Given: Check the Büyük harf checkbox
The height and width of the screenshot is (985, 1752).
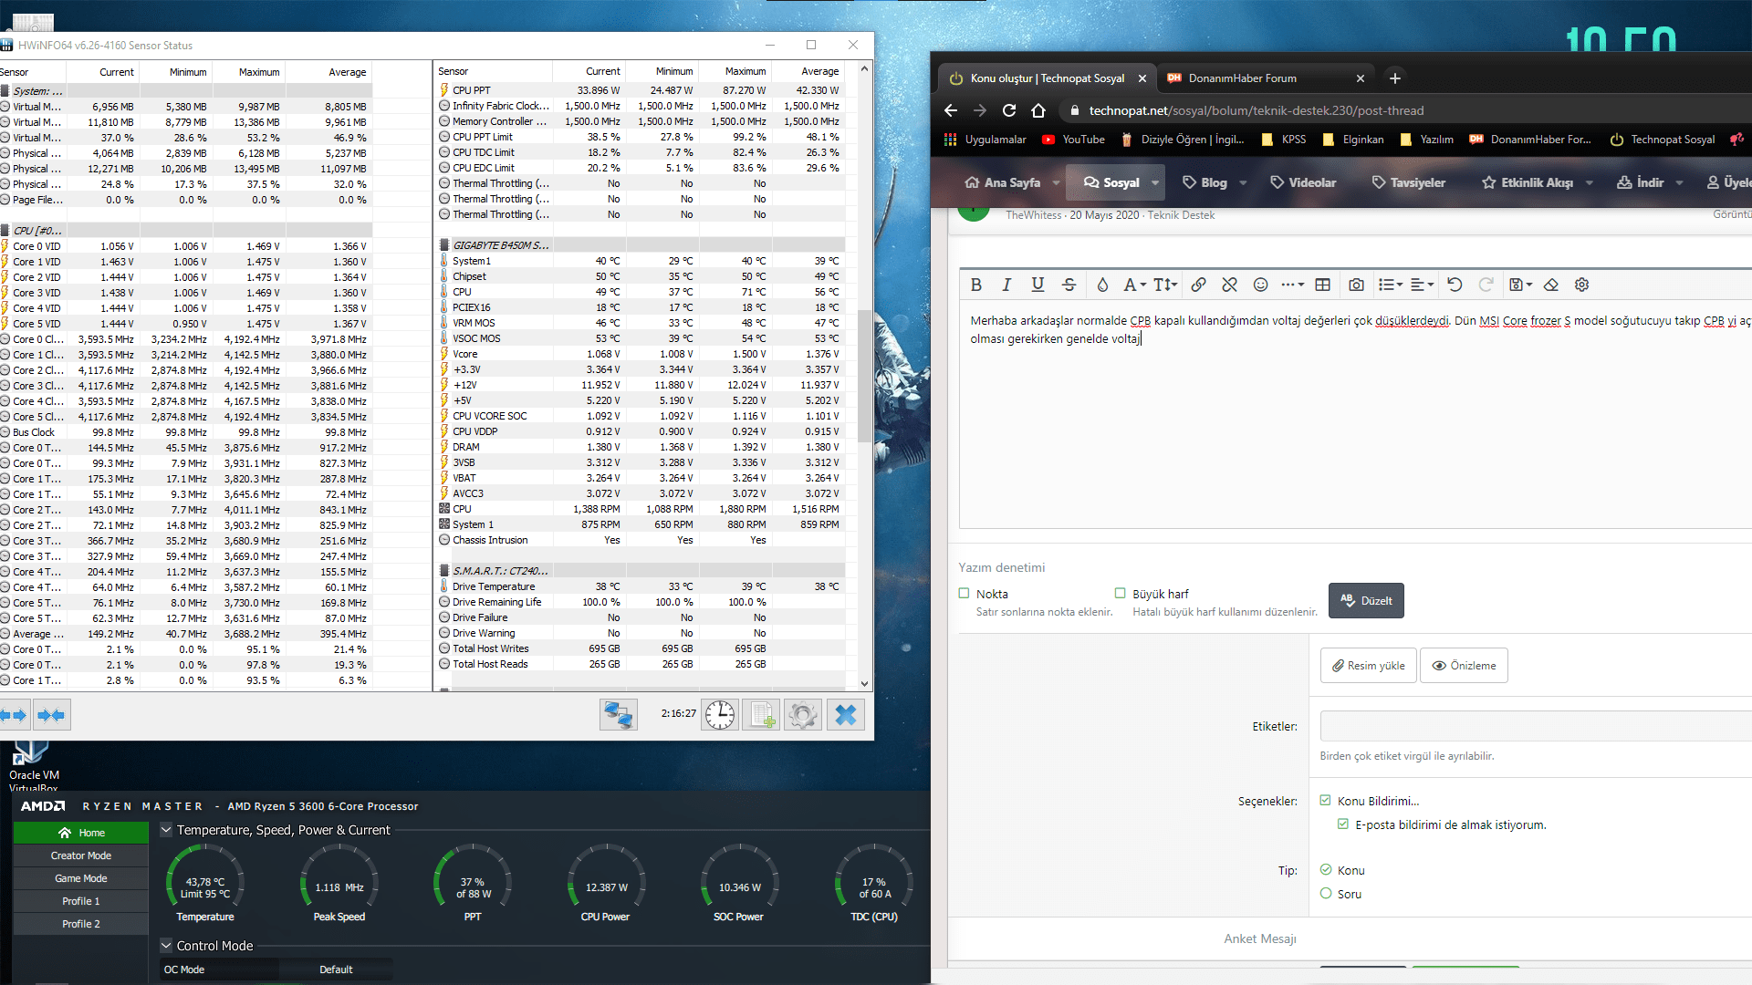Looking at the screenshot, I should click(1120, 594).
